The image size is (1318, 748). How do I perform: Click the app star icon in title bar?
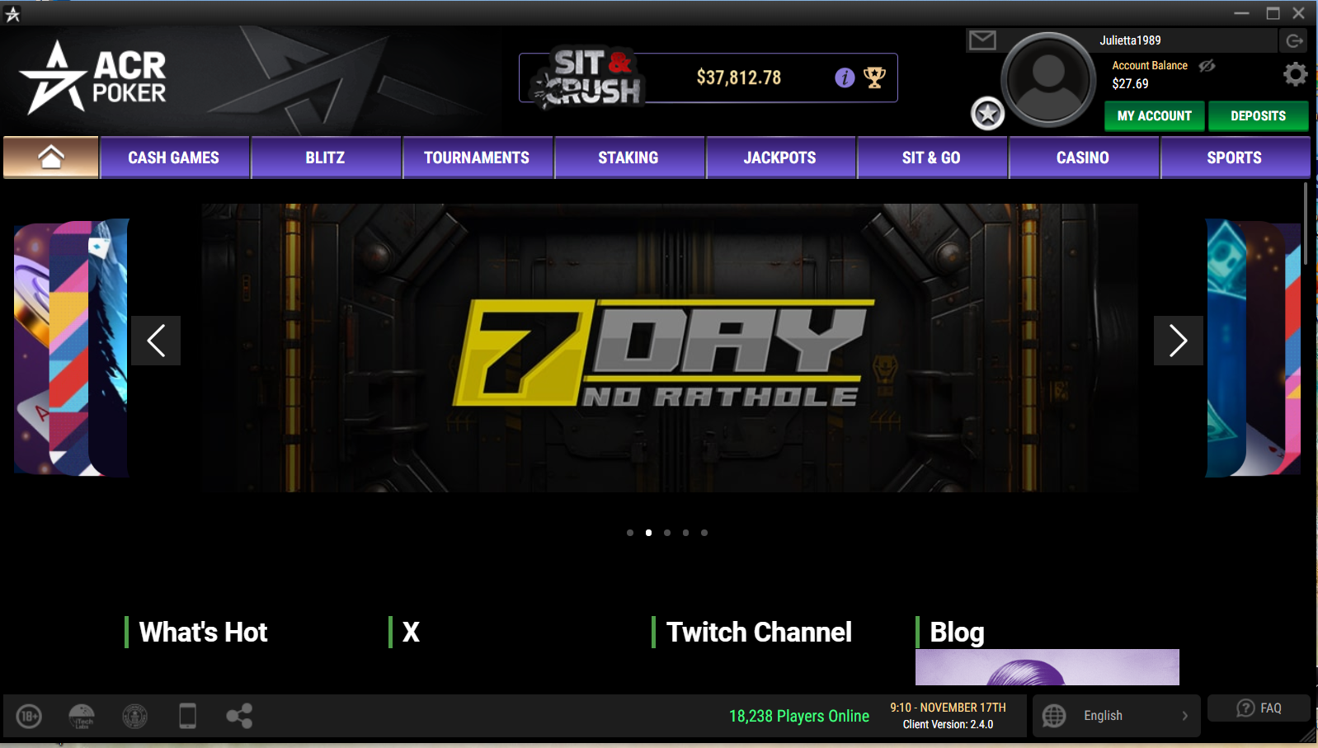click(x=12, y=14)
